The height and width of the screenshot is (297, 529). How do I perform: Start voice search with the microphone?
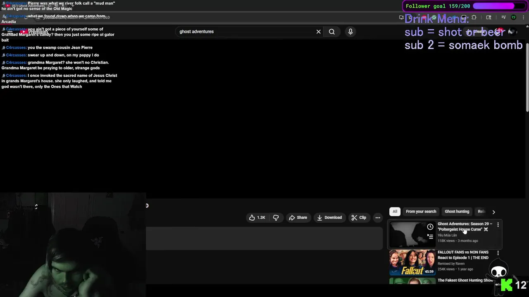tap(350, 32)
